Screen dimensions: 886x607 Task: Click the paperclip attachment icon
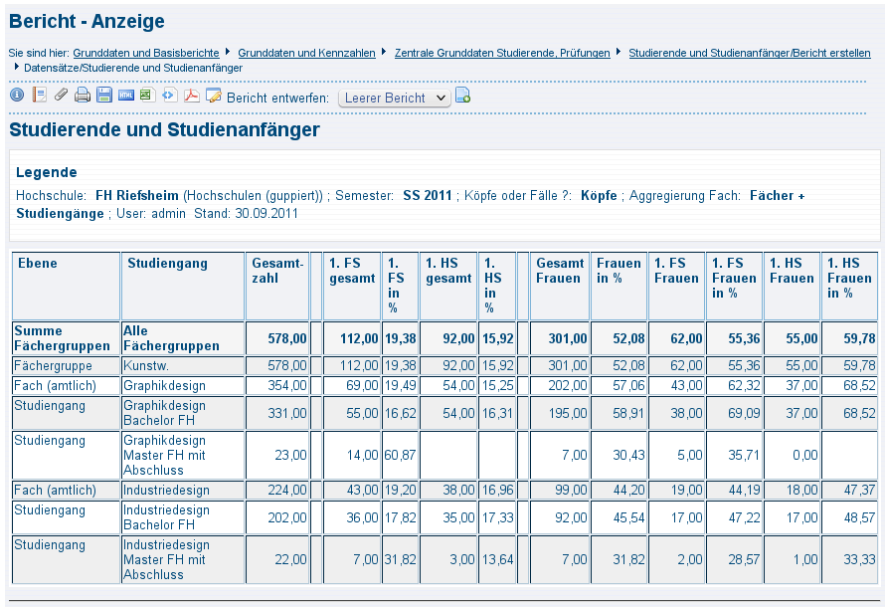61,95
